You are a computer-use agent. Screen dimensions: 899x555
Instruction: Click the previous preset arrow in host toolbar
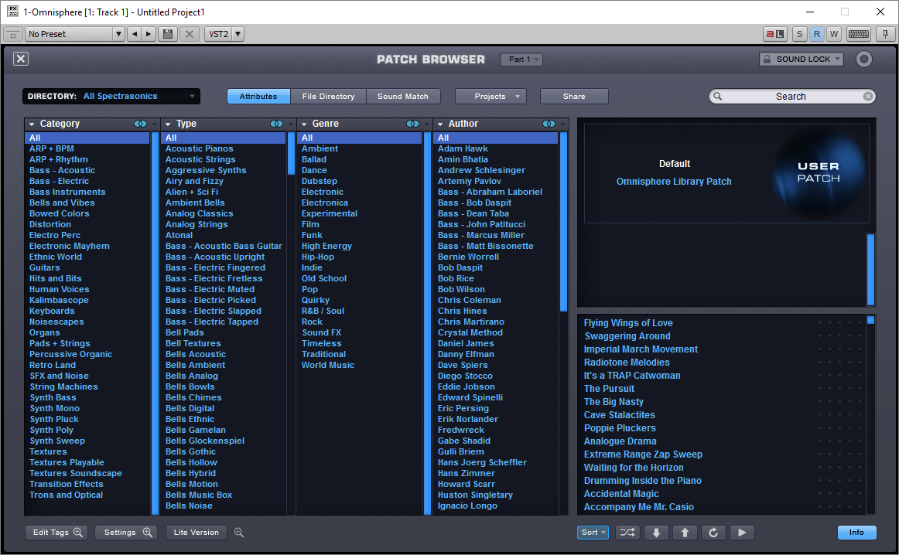point(135,34)
